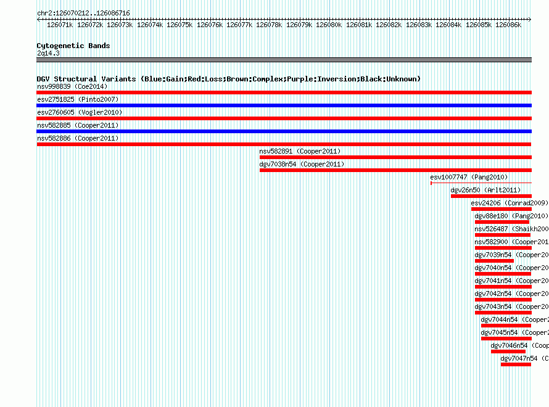This screenshot has width=549, height=407.
Task: Open dgv7038n54 (Cooper2011) label
Action: pyautogui.click(x=302, y=164)
